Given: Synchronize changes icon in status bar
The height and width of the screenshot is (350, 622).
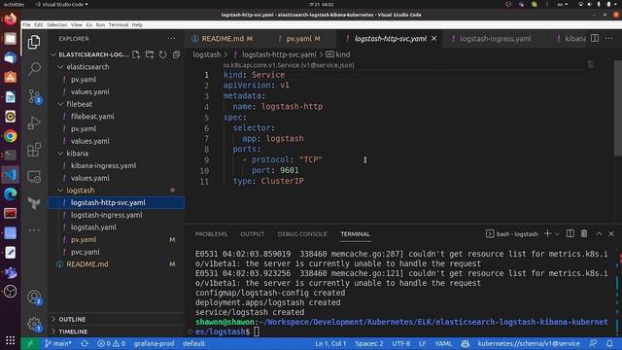Looking at the screenshot, I should [x=85, y=343].
